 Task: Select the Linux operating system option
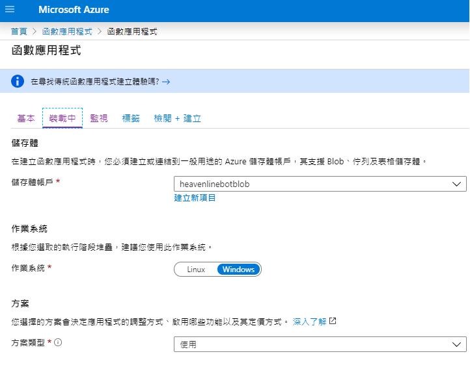[x=196, y=270]
